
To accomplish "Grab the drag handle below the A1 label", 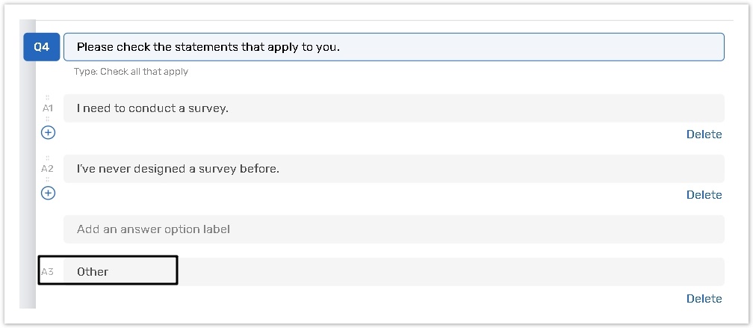I will pyautogui.click(x=48, y=118).
